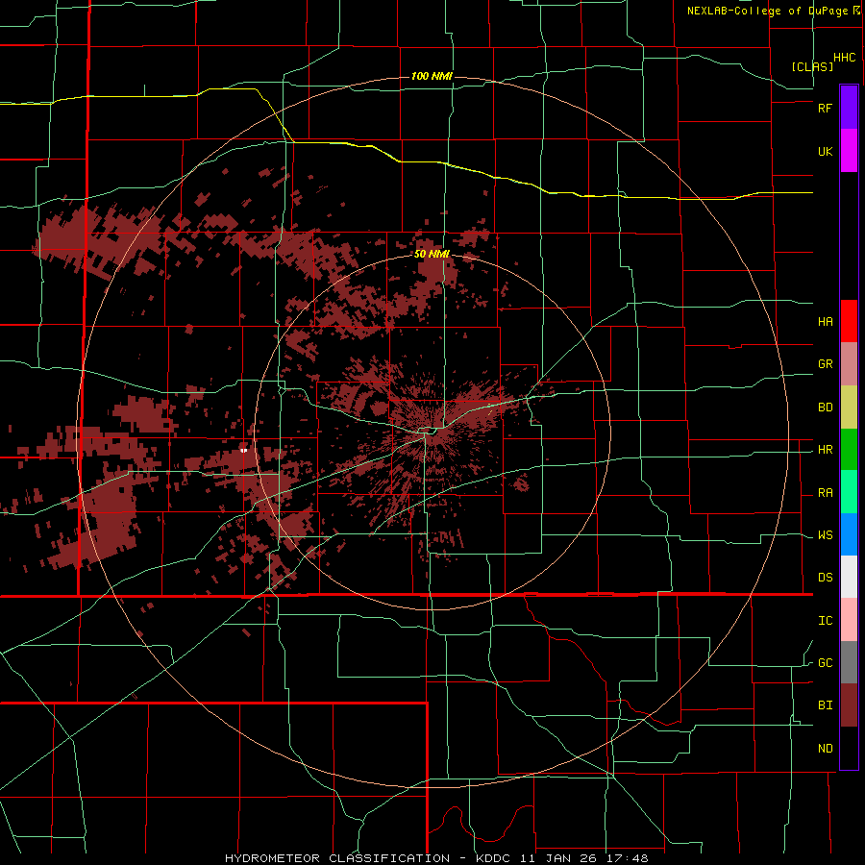Viewport: 865px width, 865px height.
Task: Click the GR legend label
Action: (x=826, y=364)
